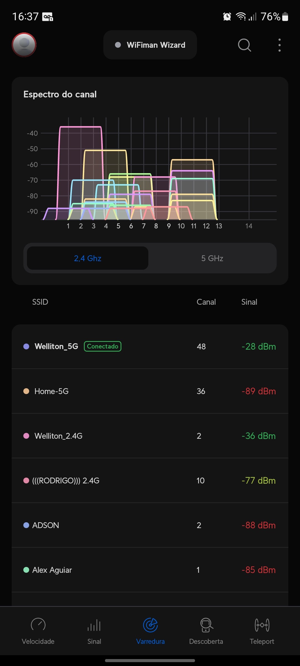Open the user profile avatar
Viewport: 300px width, 666px height.
coord(24,45)
